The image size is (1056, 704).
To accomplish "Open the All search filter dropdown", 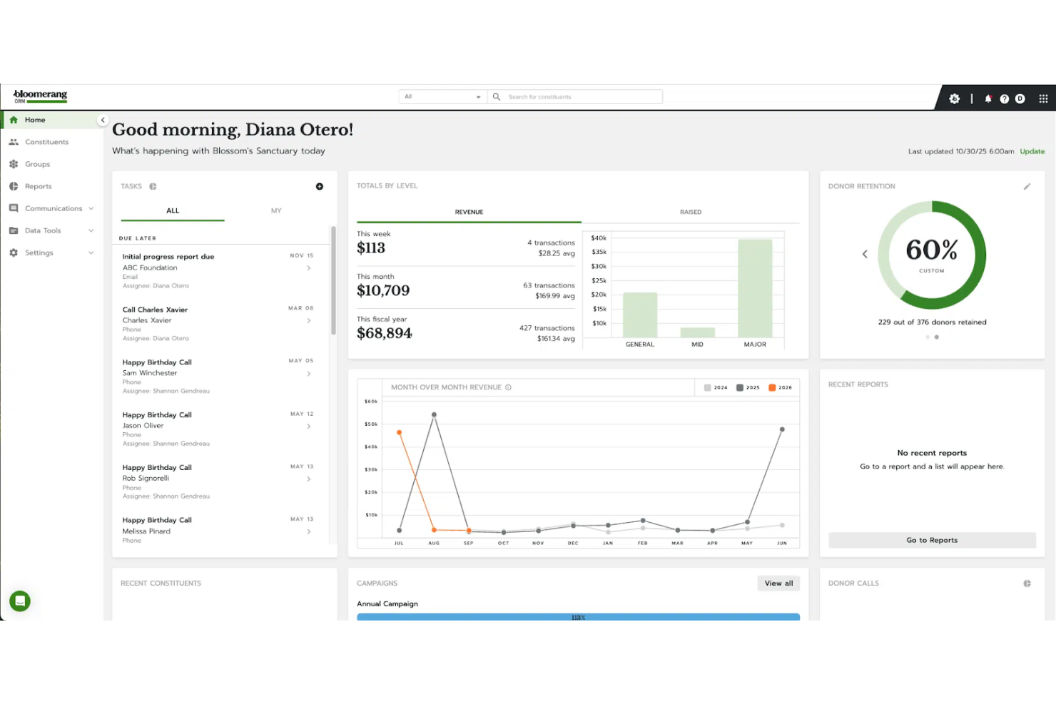I will [442, 97].
